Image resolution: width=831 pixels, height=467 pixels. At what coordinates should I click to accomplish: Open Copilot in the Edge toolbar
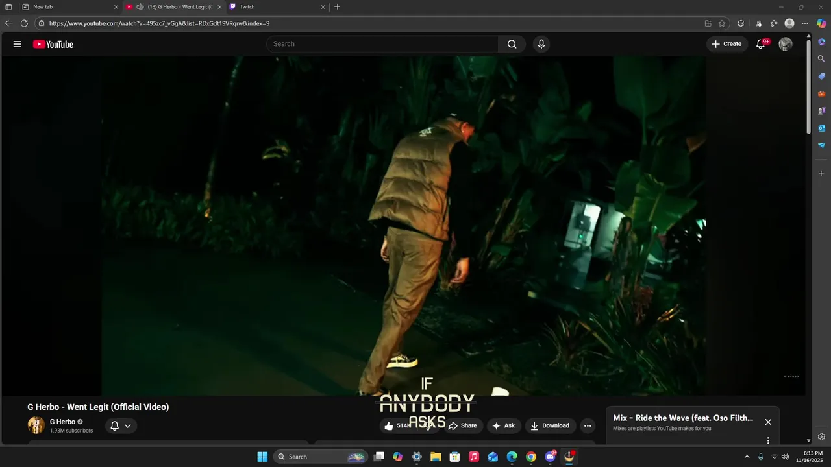click(x=821, y=23)
